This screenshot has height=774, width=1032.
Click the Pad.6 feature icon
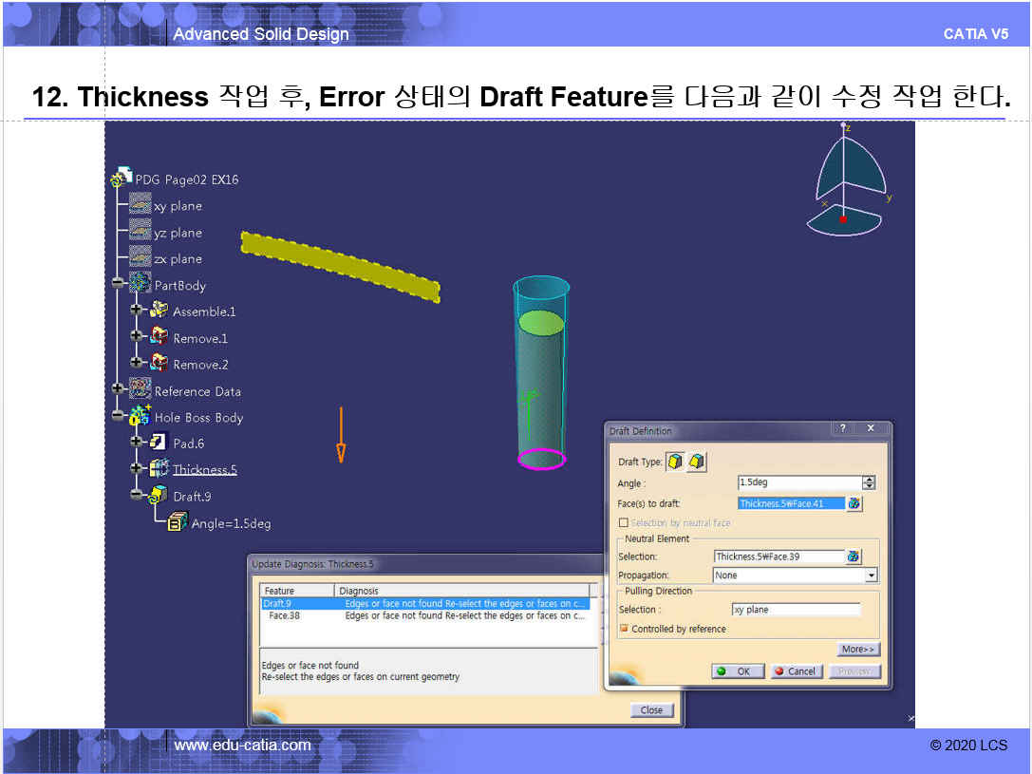(x=159, y=443)
